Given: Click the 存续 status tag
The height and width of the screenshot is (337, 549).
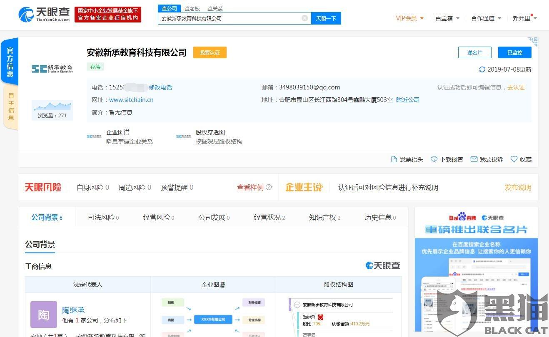Looking at the screenshot, I should tap(95, 67).
